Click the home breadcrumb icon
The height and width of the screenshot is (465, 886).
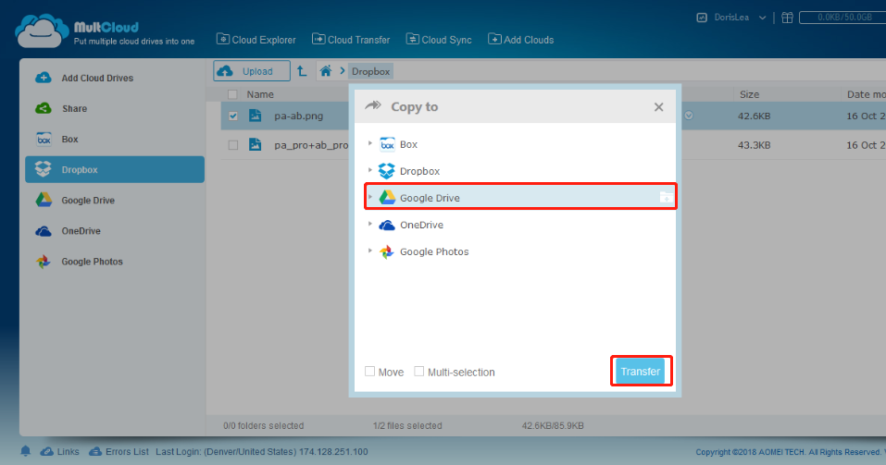tap(326, 71)
